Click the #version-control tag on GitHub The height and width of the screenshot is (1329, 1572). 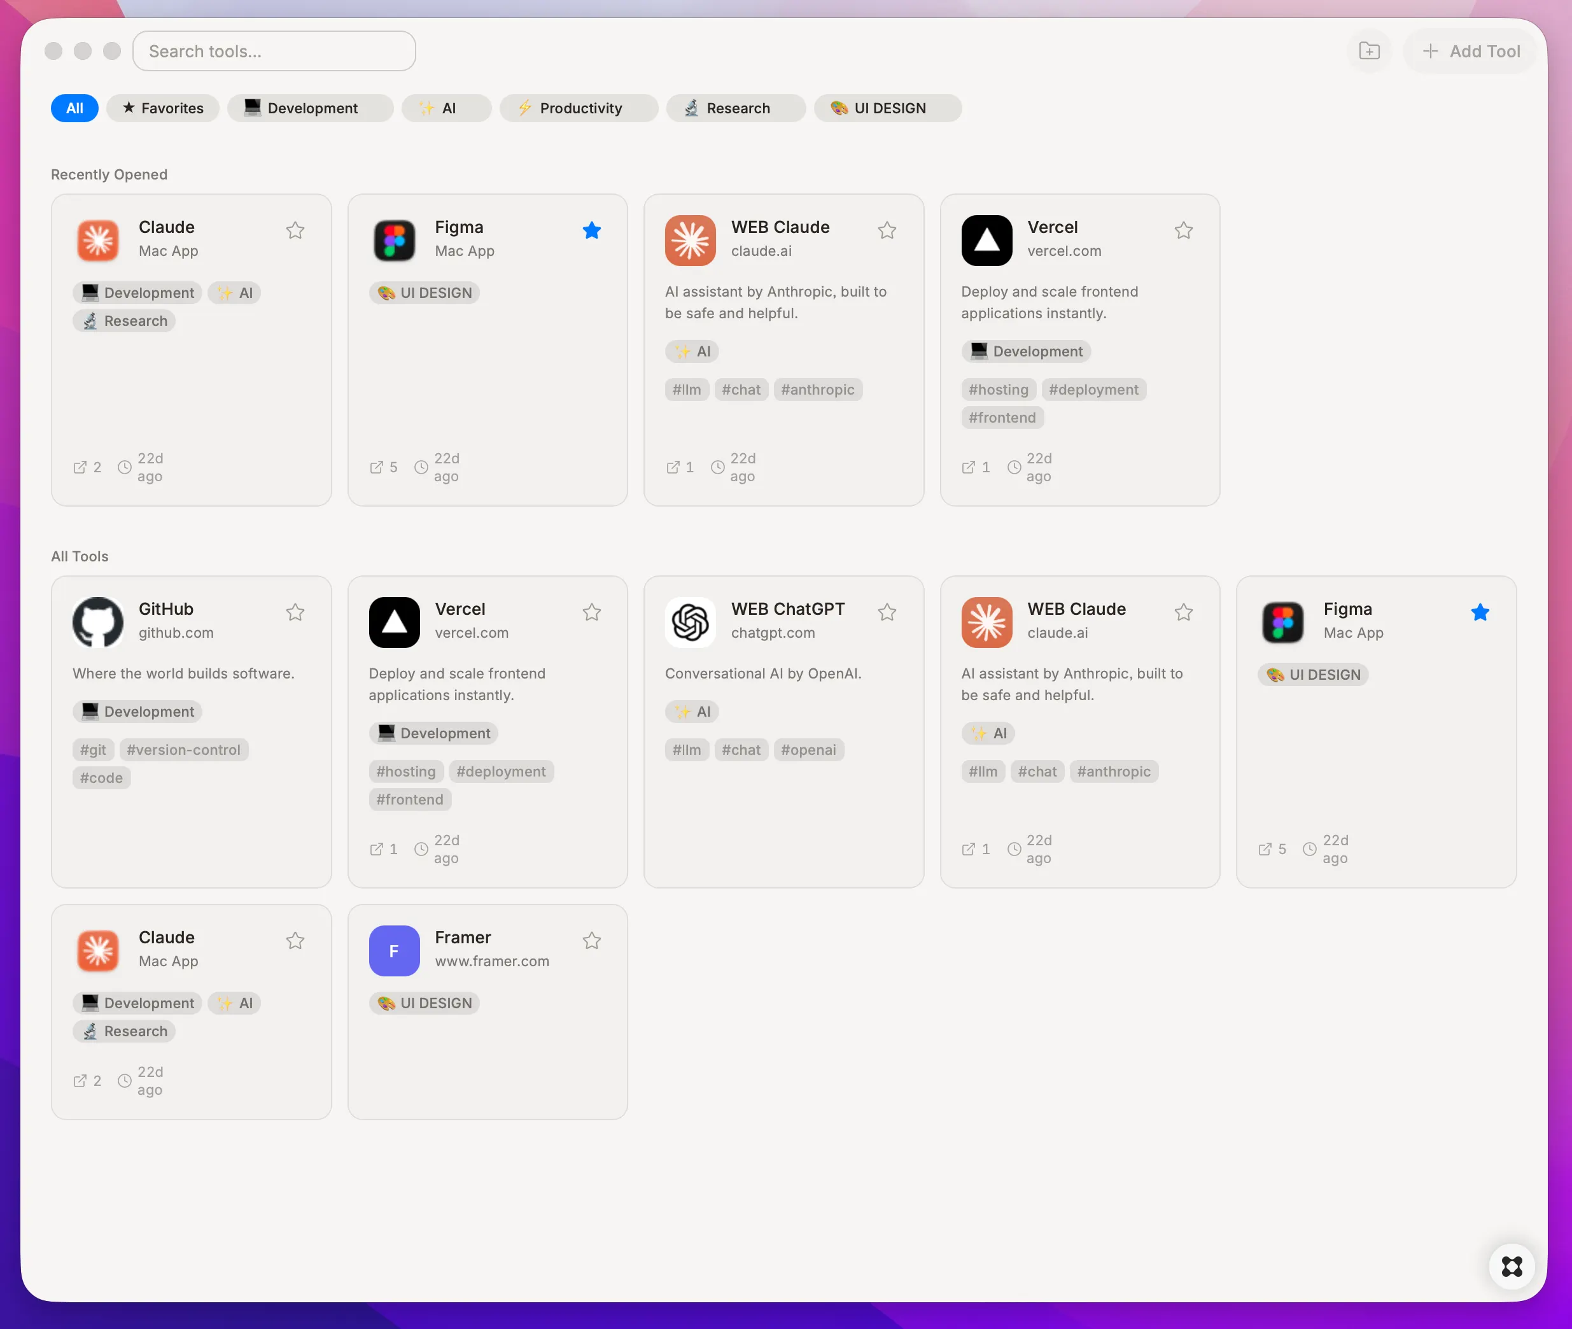[x=184, y=750]
